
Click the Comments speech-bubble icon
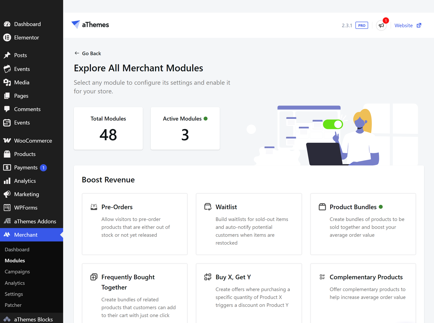point(7,109)
